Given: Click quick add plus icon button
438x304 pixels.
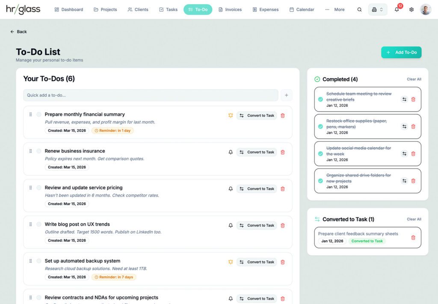Looking at the screenshot, I should pyautogui.click(x=286, y=95).
